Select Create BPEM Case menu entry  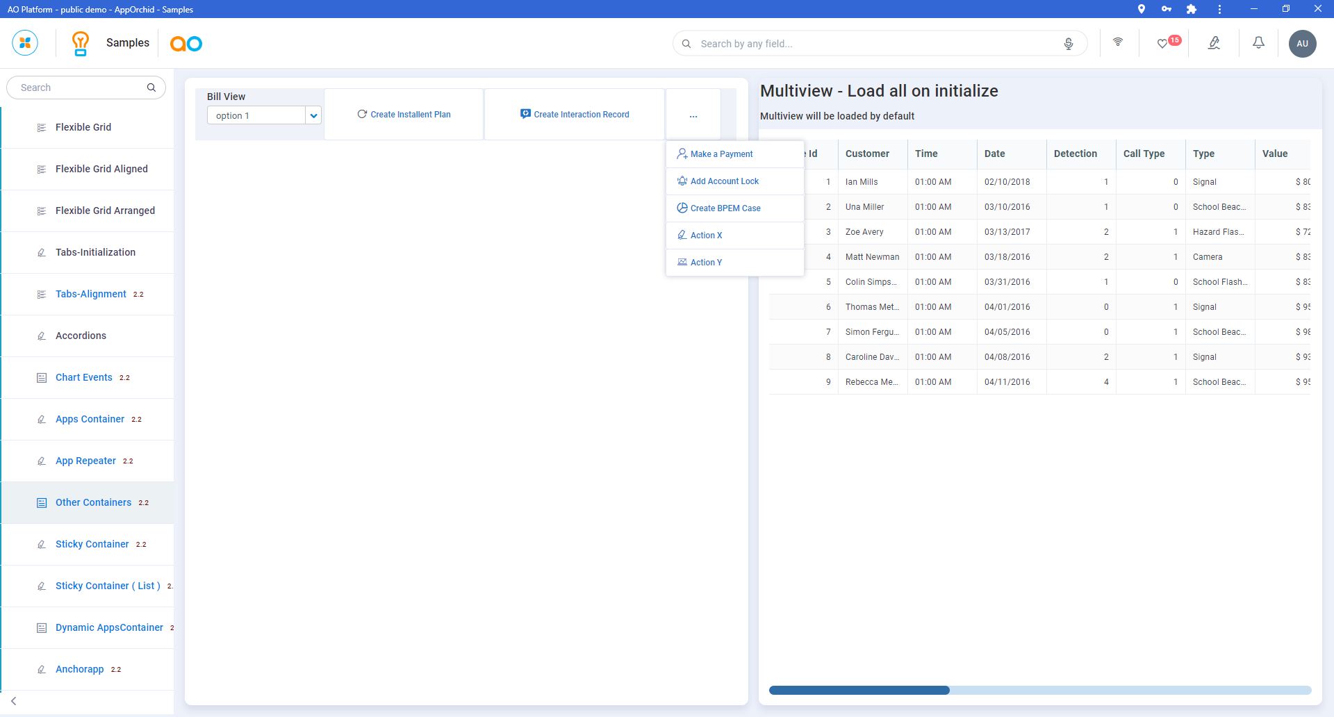pyautogui.click(x=725, y=208)
